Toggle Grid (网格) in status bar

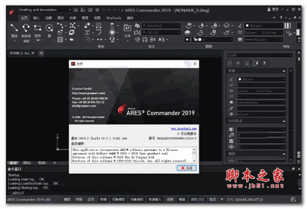pos(79,199)
